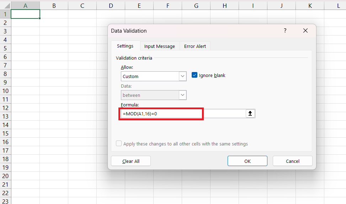The width and height of the screenshot is (346, 204).
Task: Select column I header
Action: click(x=253, y=6)
